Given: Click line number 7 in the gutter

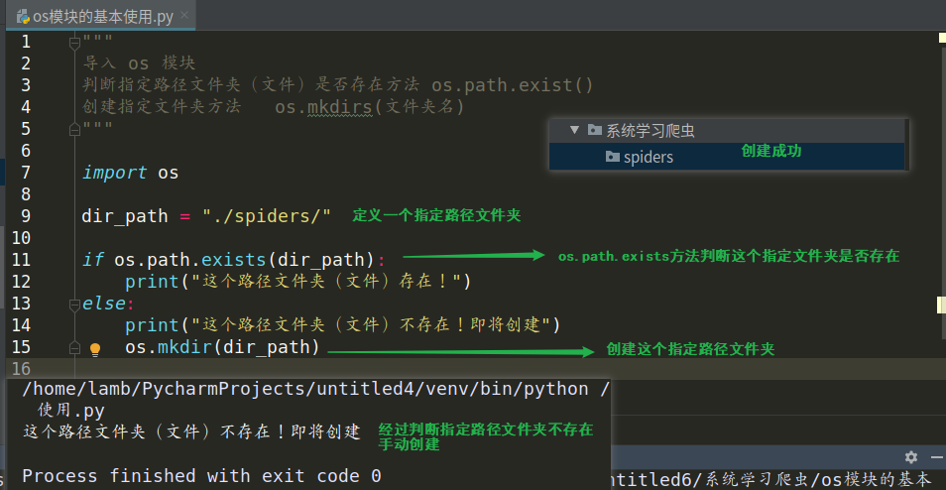Looking at the screenshot, I should [x=26, y=173].
